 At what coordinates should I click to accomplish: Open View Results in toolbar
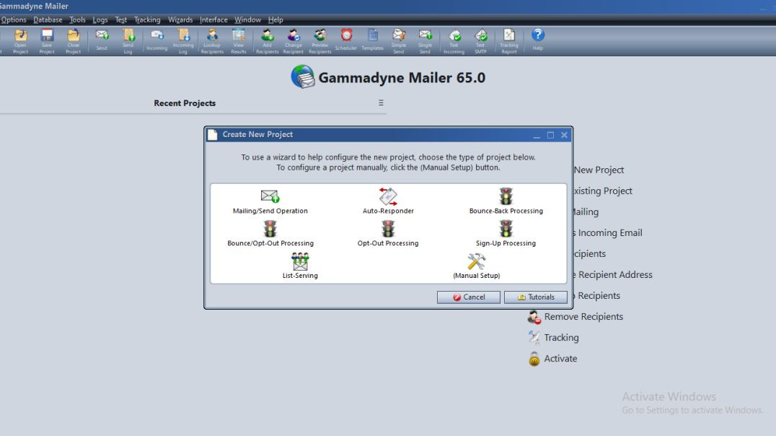point(239,40)
